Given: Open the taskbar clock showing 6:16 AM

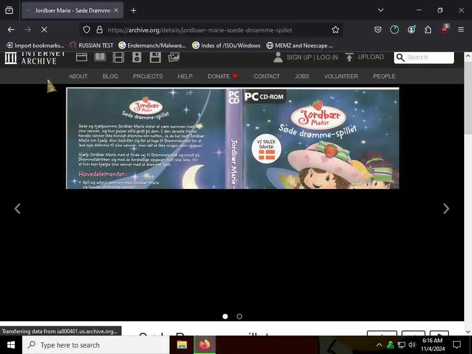Looking at the screenshot, I should (x=432, y=345).
